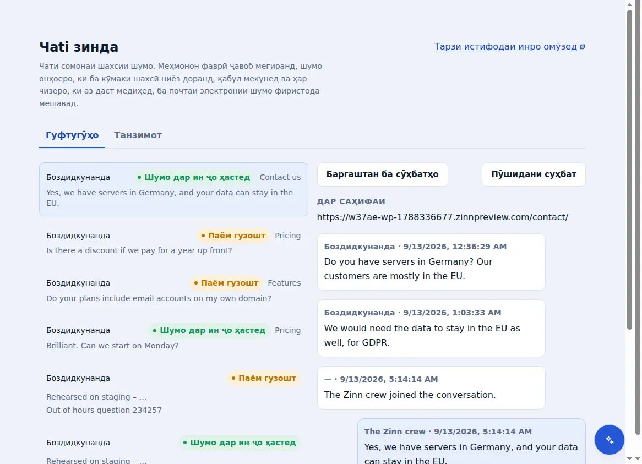Click 'Паём гузошт' badge beside Features label

pyautogui.click(x=226, y=283)
